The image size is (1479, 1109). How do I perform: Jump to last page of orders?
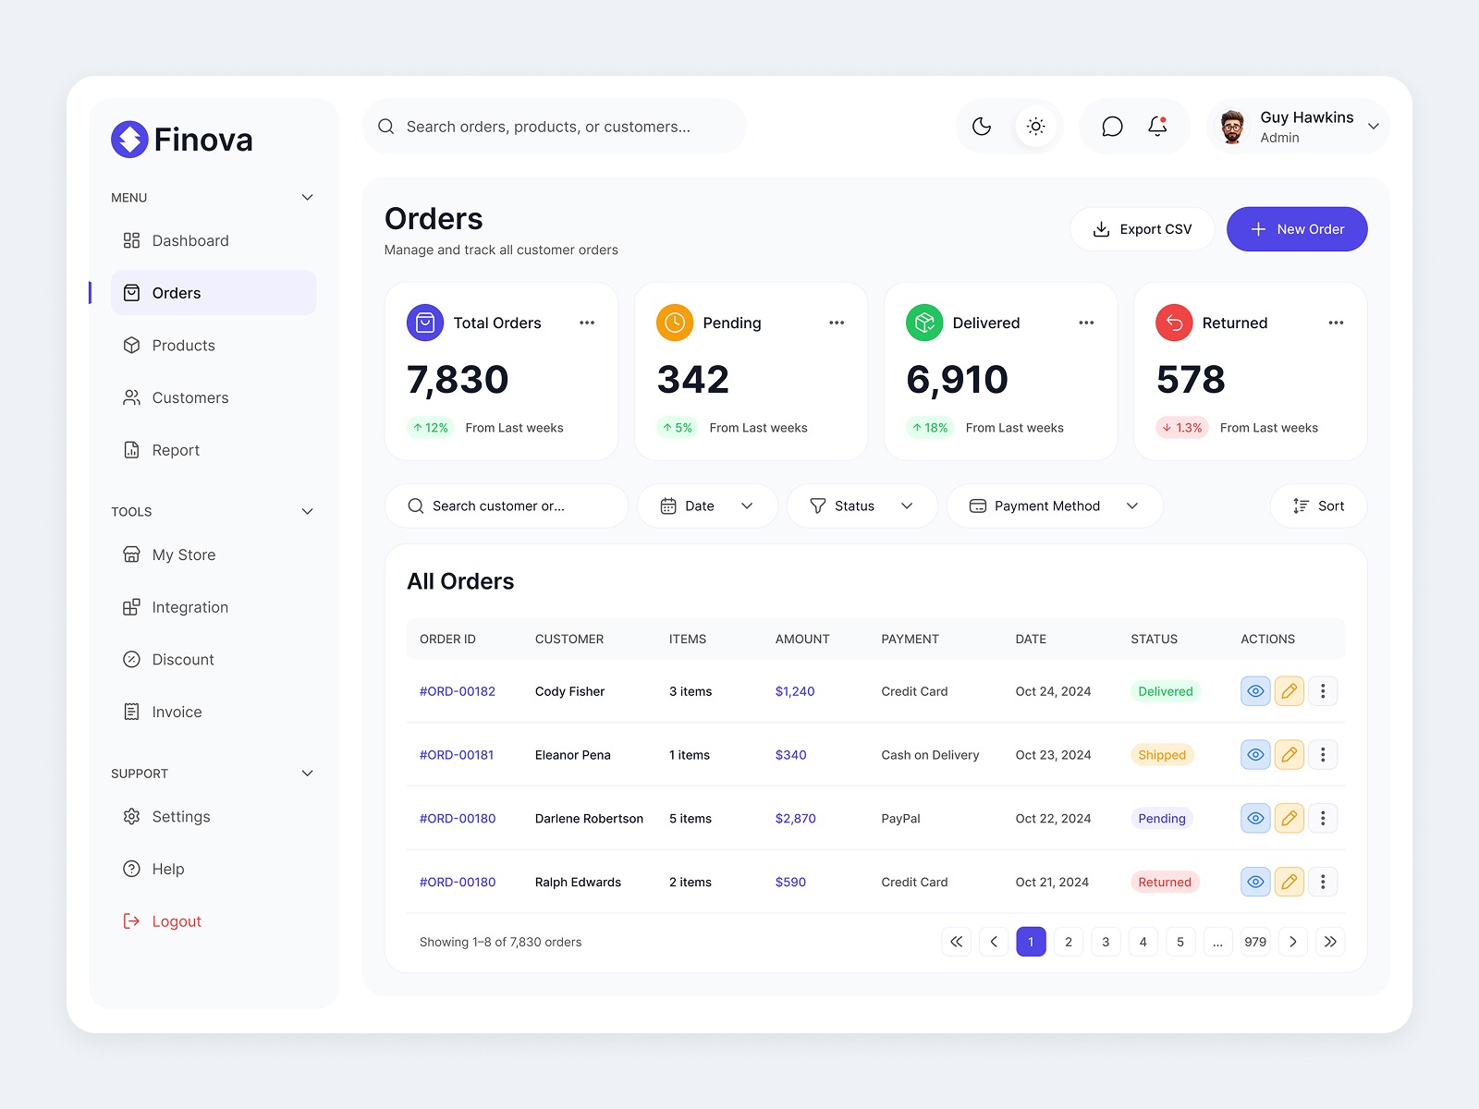click(x=1330, y=942)
